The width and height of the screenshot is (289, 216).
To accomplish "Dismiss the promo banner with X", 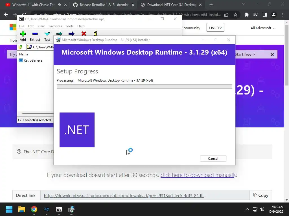I will (272, 55).
